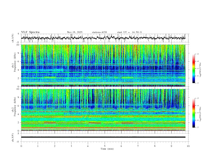Screen dimensions: 212x164
Task: Click the ch.1 frequency axis "4" tick label
Action: tap(18, 70)
